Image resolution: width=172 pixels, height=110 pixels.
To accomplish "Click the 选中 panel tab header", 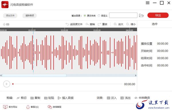I will pos(155,24).
